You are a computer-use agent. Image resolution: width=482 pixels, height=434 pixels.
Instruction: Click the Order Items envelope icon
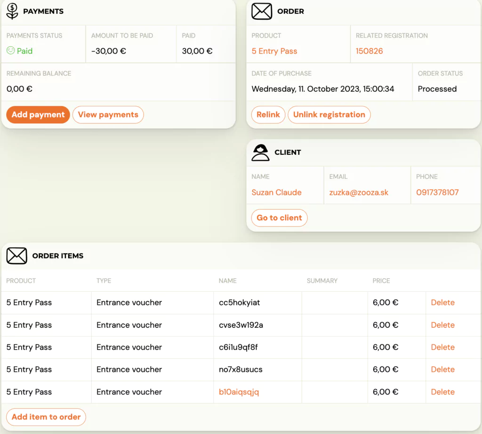tap(16, 256)
